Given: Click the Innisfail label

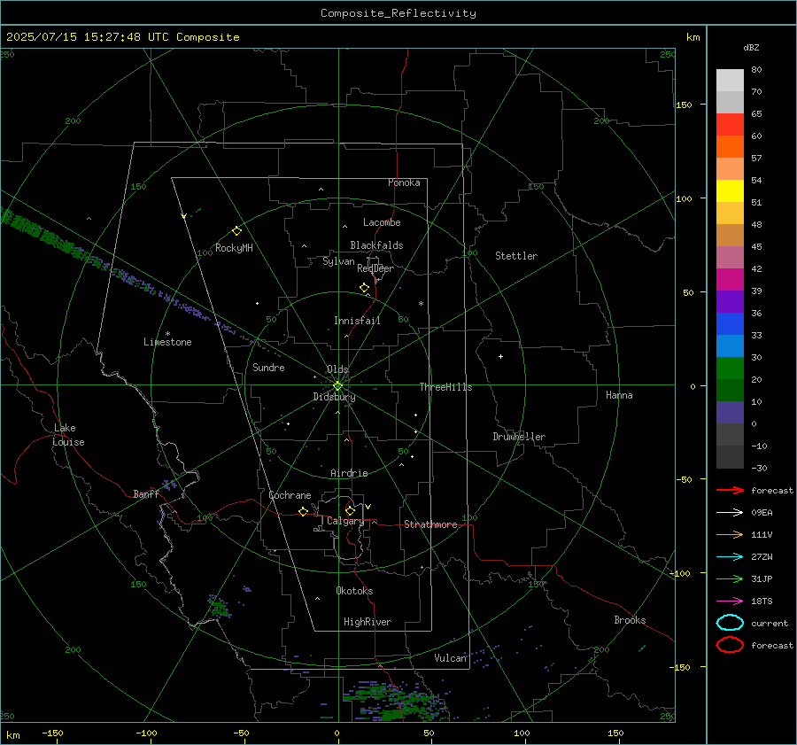Looking at the screenshot, I should tap(357, 321).
